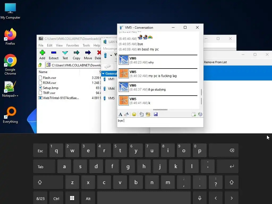Click VM5's starfish avatar on the 6:46:41 message
Screen dimensions: 272x204
[124, 101]
